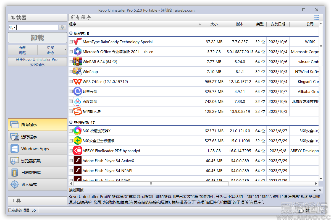Enable the 阿里云盘 checkbox
This screenshot has height=221, width=331.
[x=71, y=92]
